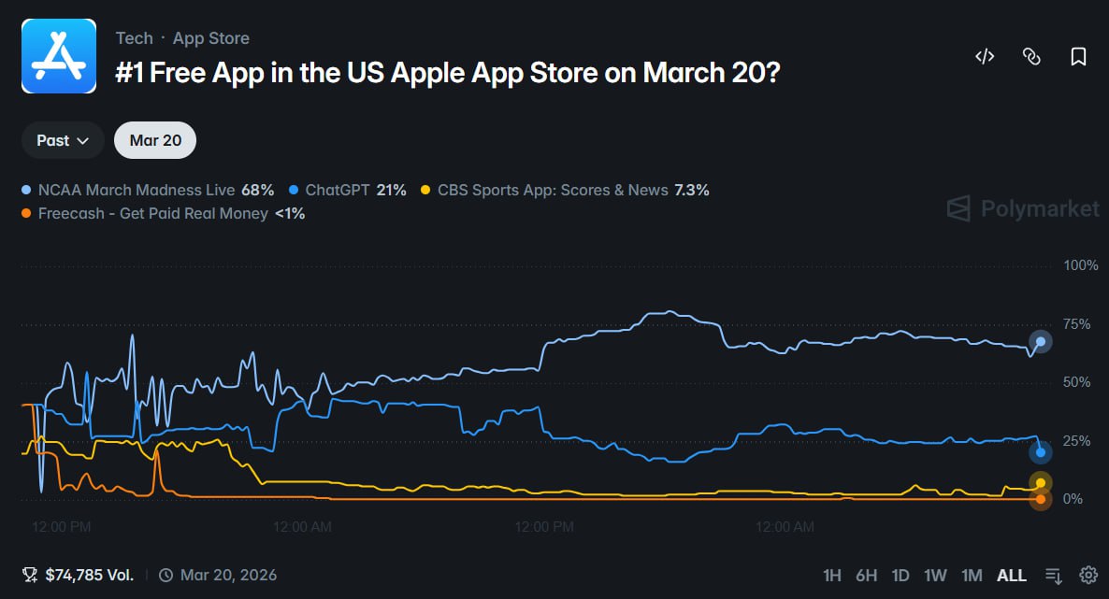This screenshot has width=1109, height=599.
Task: Select the ALL time range
Action: click(x=1012, y=576)
